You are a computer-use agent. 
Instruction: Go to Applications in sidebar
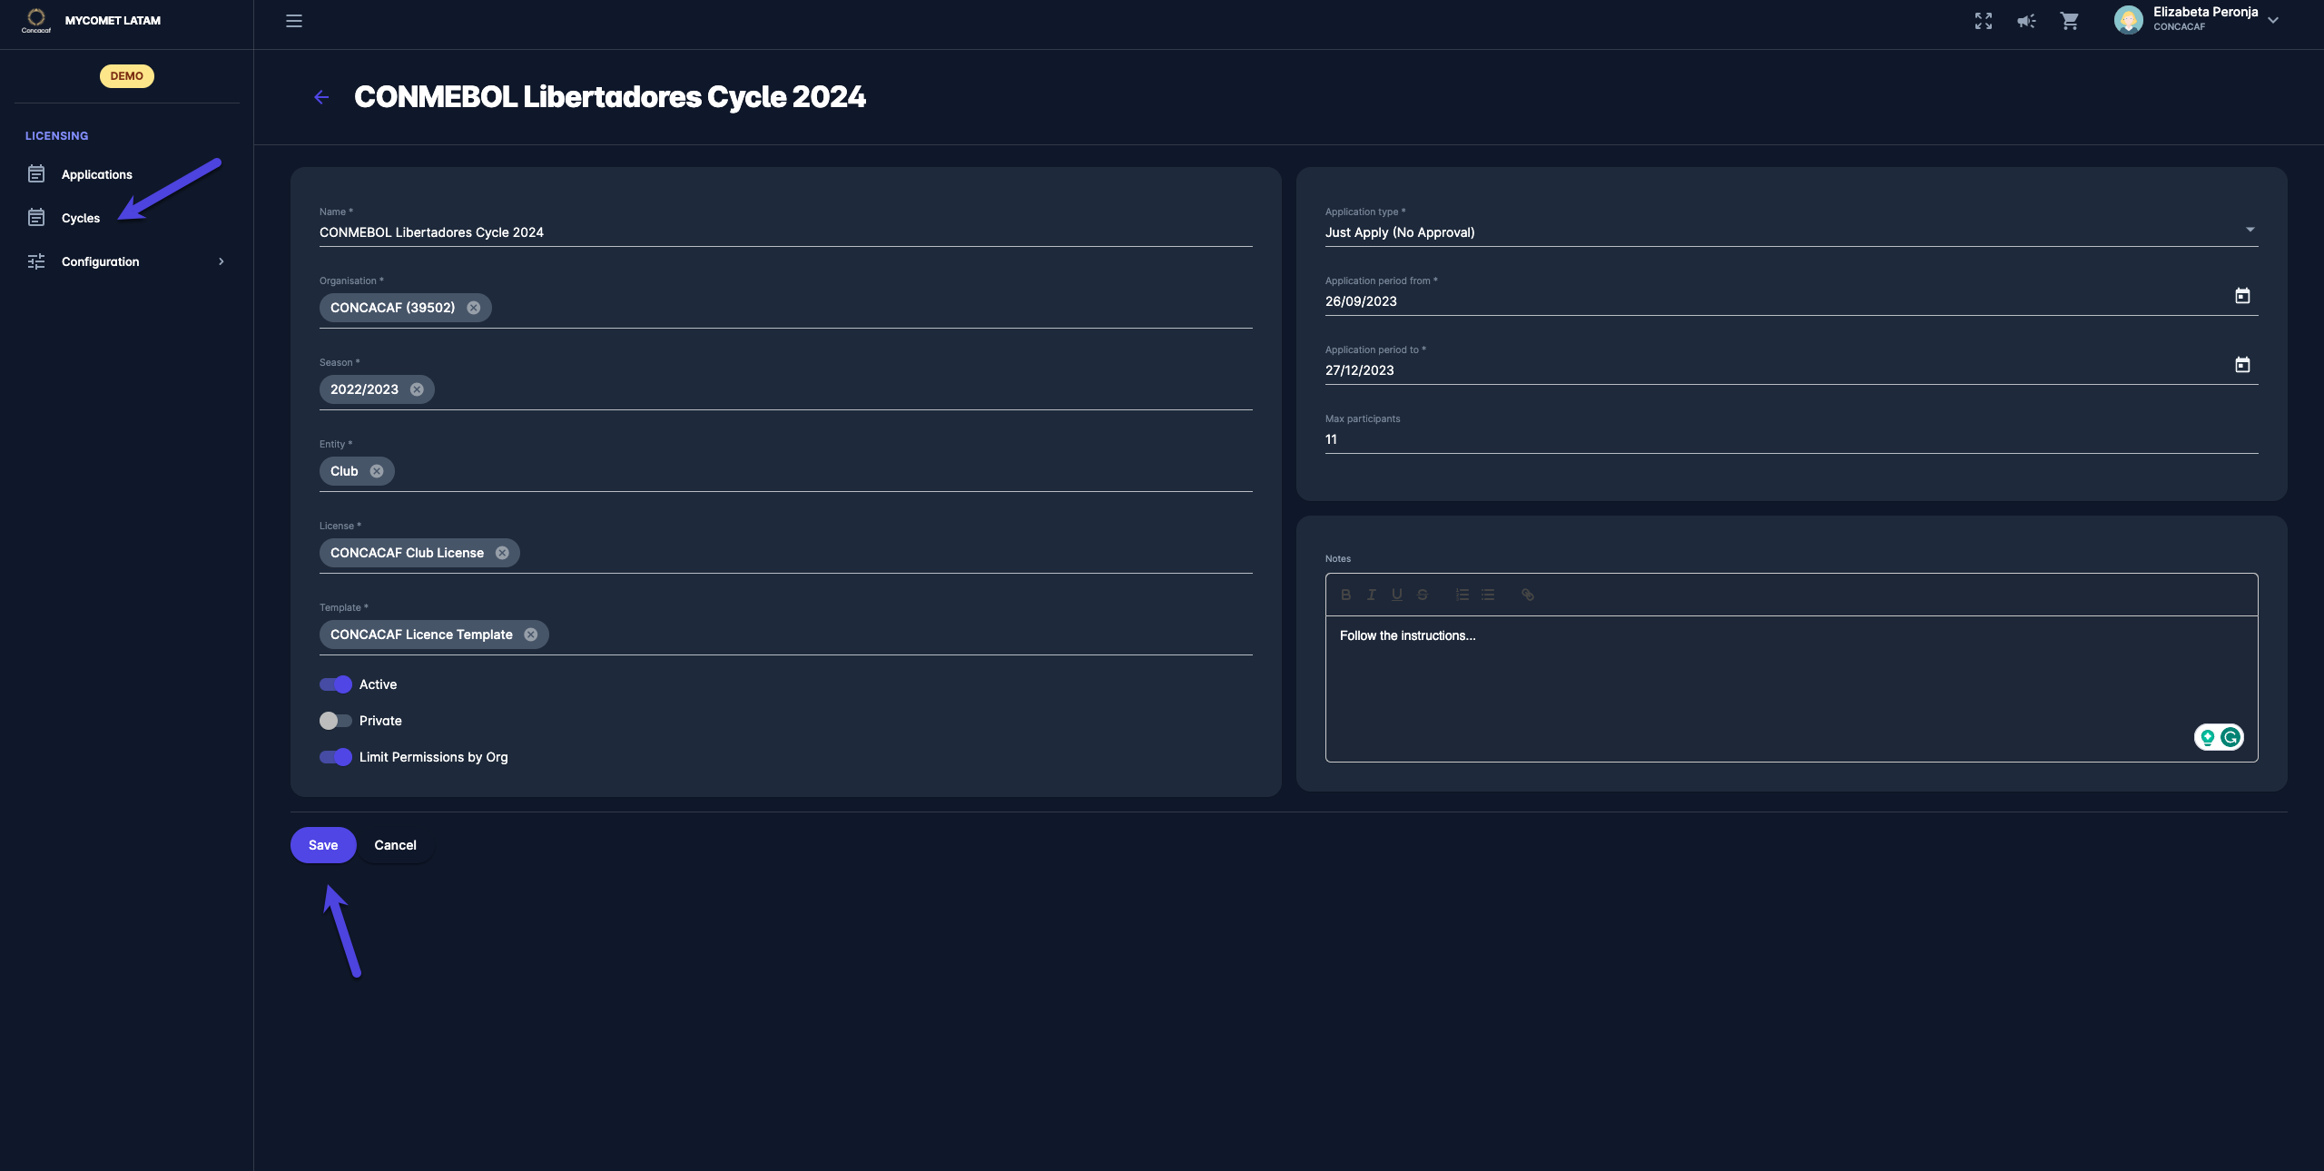[96, 174]
